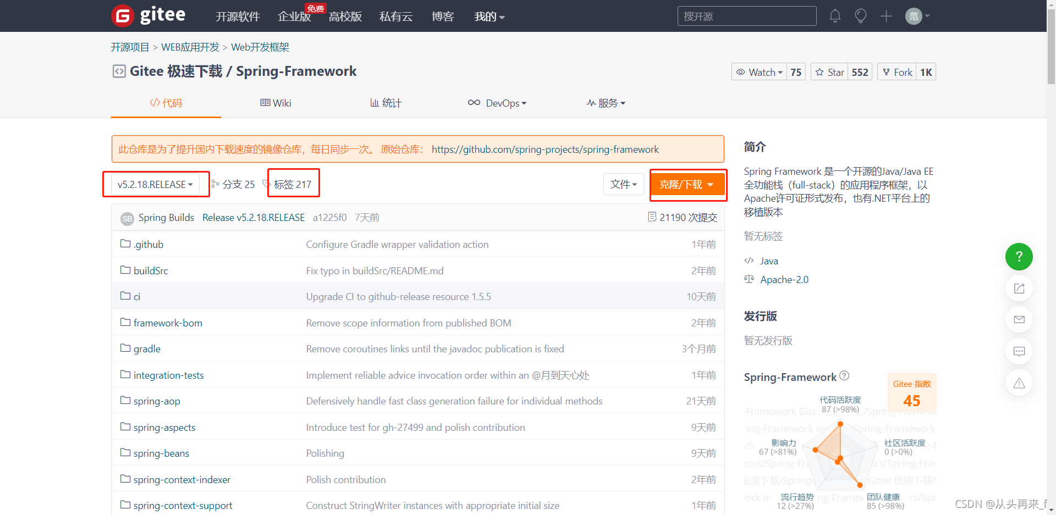This screenshot has width=1056, height=515.
Task: Click the help icon next to Spring-Framework index
Action: tap(844, 376)
